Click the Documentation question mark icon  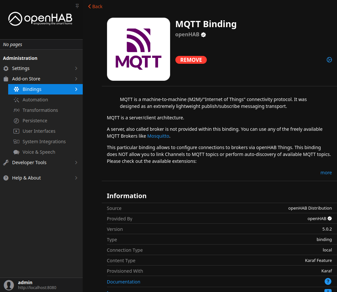pyautogui.click(x=328, y=282)
